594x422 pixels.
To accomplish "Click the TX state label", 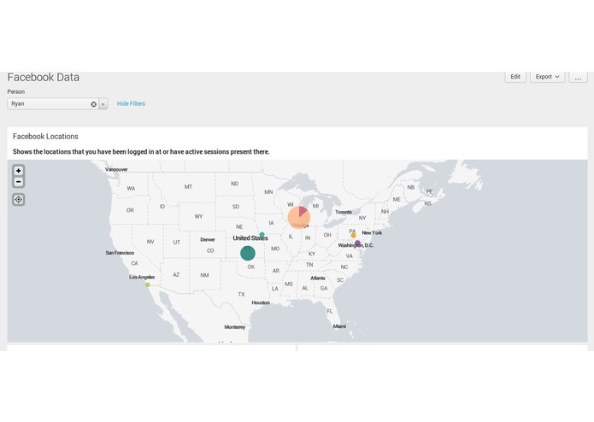I will tap(241, 295).
